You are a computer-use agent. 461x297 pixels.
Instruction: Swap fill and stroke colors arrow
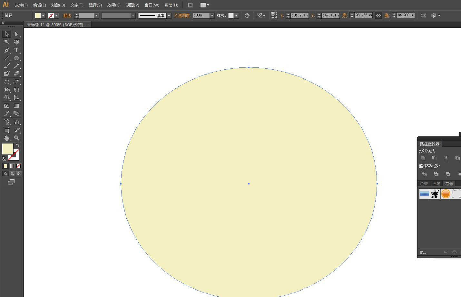pos(18,145)
